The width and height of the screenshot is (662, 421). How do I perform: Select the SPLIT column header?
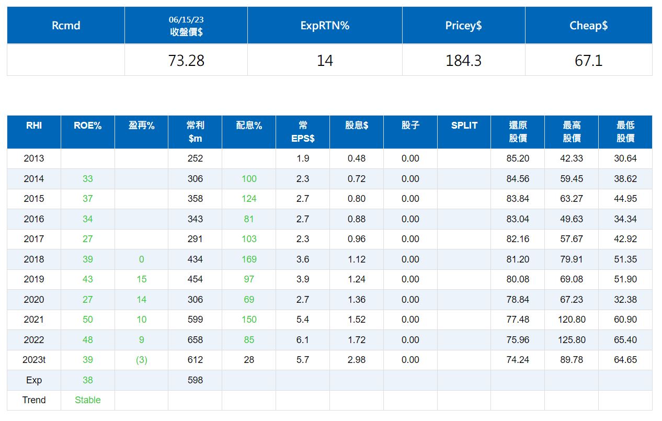(464, 132)
